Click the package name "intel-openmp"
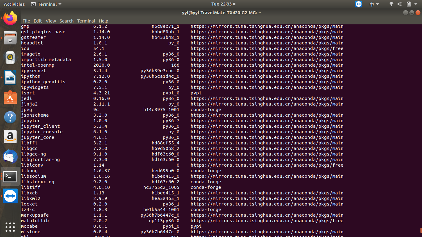 pos(38,65)
